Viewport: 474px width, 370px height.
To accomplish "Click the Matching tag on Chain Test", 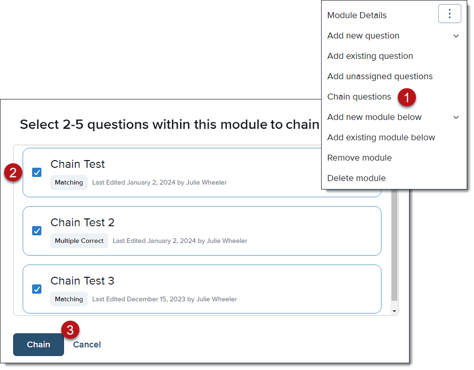I will click(69, 182).
